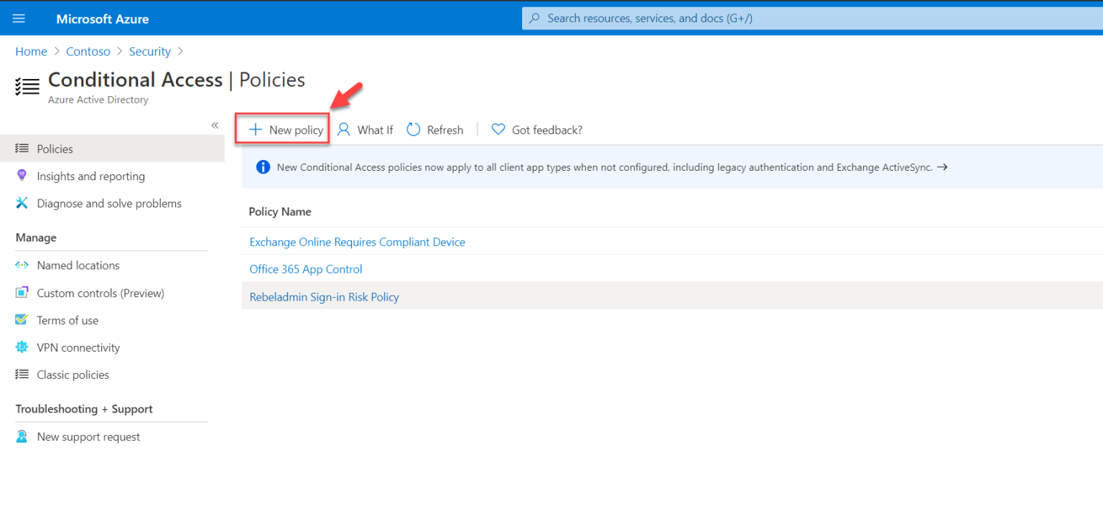
Task: Open Diagnose and solve problems
Action: coord(108,203)
